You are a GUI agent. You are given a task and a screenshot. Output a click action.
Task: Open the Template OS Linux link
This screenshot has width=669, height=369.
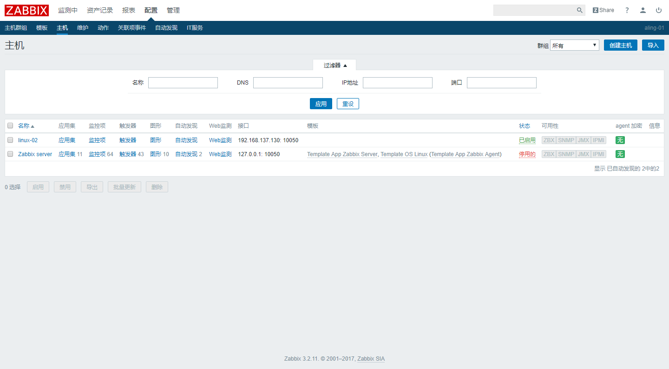coord(404,154)
